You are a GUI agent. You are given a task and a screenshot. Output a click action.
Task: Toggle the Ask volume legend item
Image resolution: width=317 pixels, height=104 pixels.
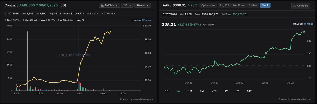pos(47,20)
